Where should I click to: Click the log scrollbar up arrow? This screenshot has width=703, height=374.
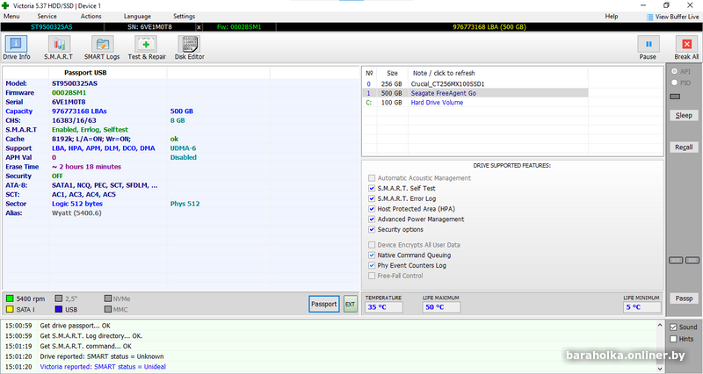pyautogui.click(x=660, y=325)
